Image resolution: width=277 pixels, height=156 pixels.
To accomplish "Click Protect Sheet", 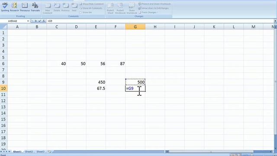I will click(x=110, y=8).
